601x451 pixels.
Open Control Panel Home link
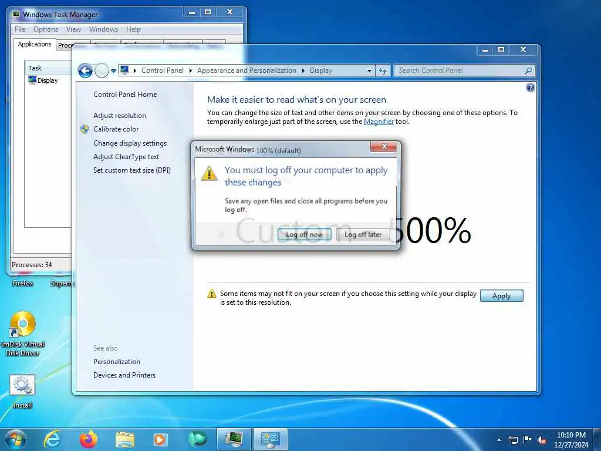pyautogui.click(x=125, y=95)
